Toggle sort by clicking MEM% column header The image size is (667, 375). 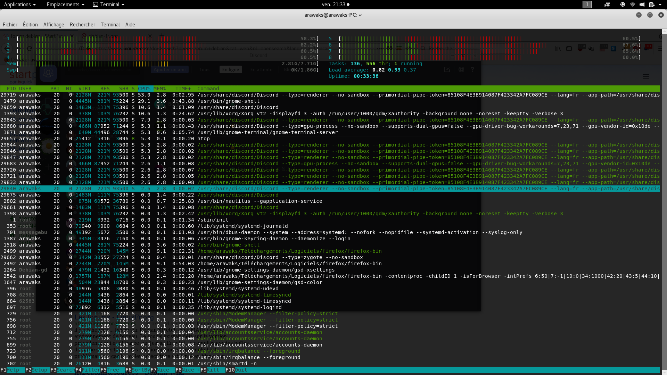coord(160,89)
